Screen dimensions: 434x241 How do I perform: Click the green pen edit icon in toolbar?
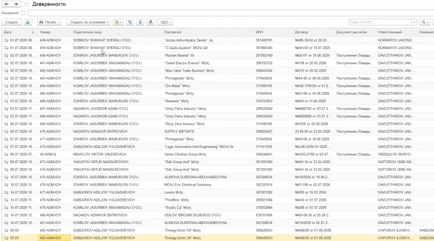(x=150, y=22)
